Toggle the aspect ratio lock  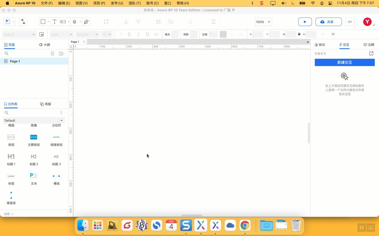[299, 34]
